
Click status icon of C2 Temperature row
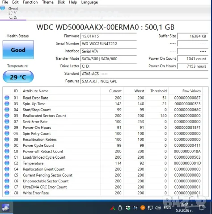point(7,163)
